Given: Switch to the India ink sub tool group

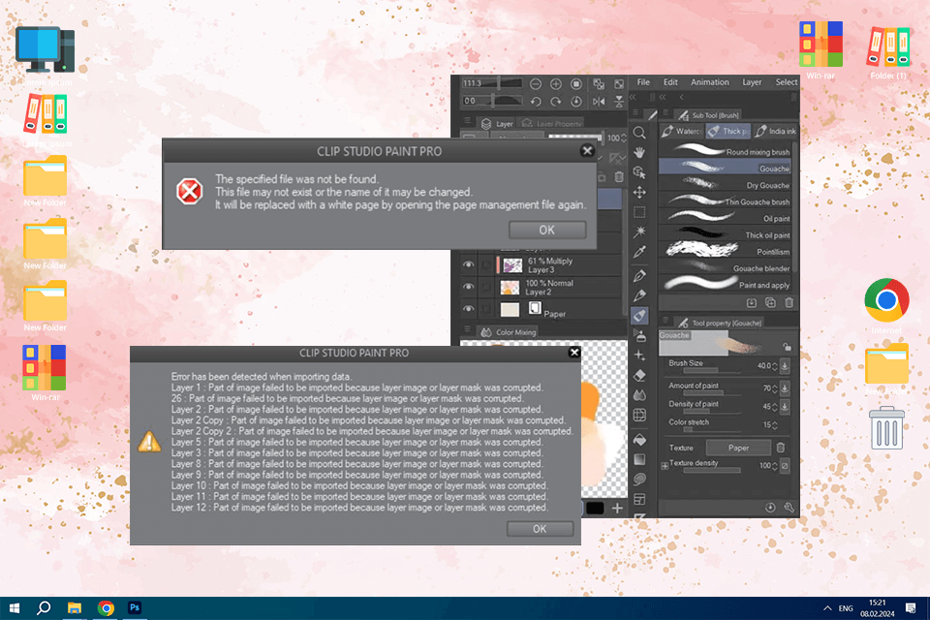Looking at the screenshot, I should pyautogui.click(x=776, y=131).
